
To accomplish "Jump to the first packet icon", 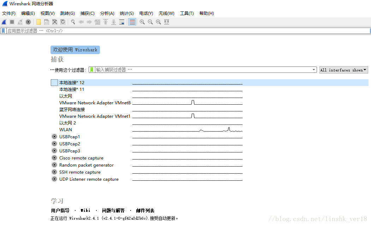I will [106, 22].
